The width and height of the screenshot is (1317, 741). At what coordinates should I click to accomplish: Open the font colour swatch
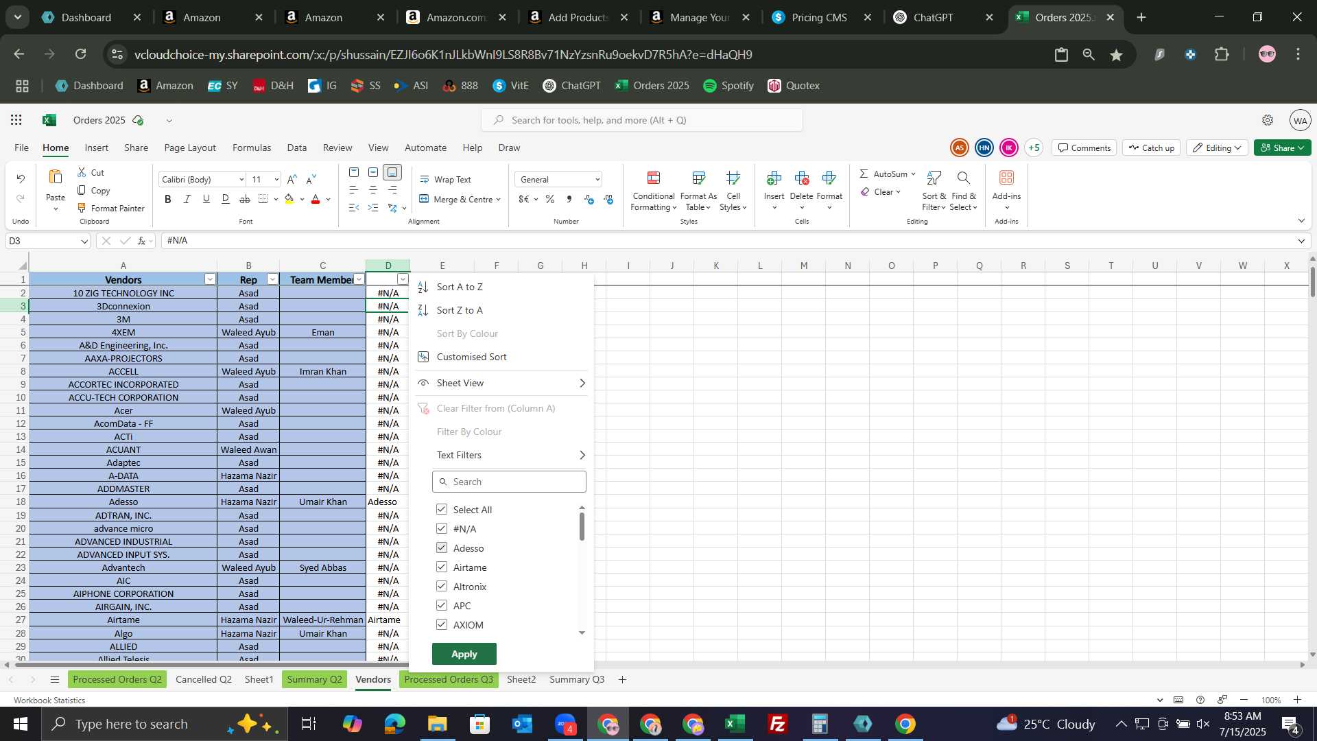pos(316,200)
